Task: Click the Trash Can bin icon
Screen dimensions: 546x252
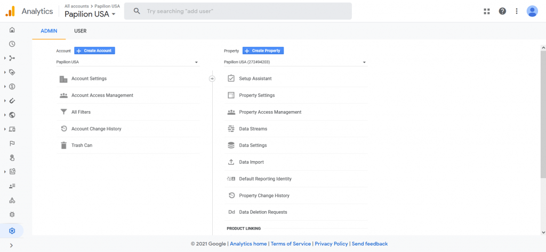Action: point(63,146)
